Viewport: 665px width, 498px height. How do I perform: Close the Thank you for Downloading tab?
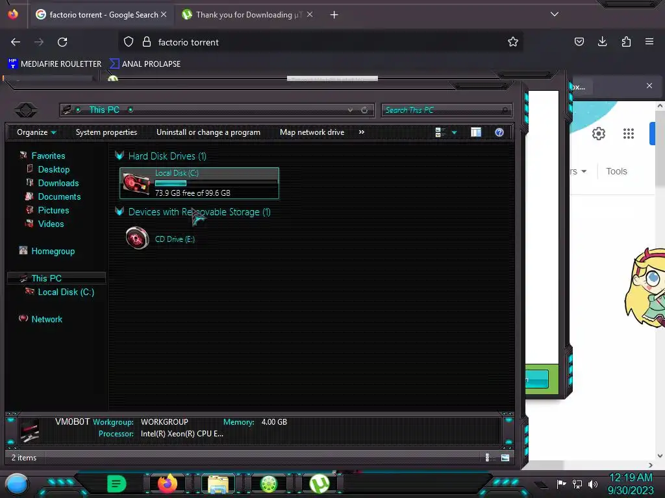point(310,15)
